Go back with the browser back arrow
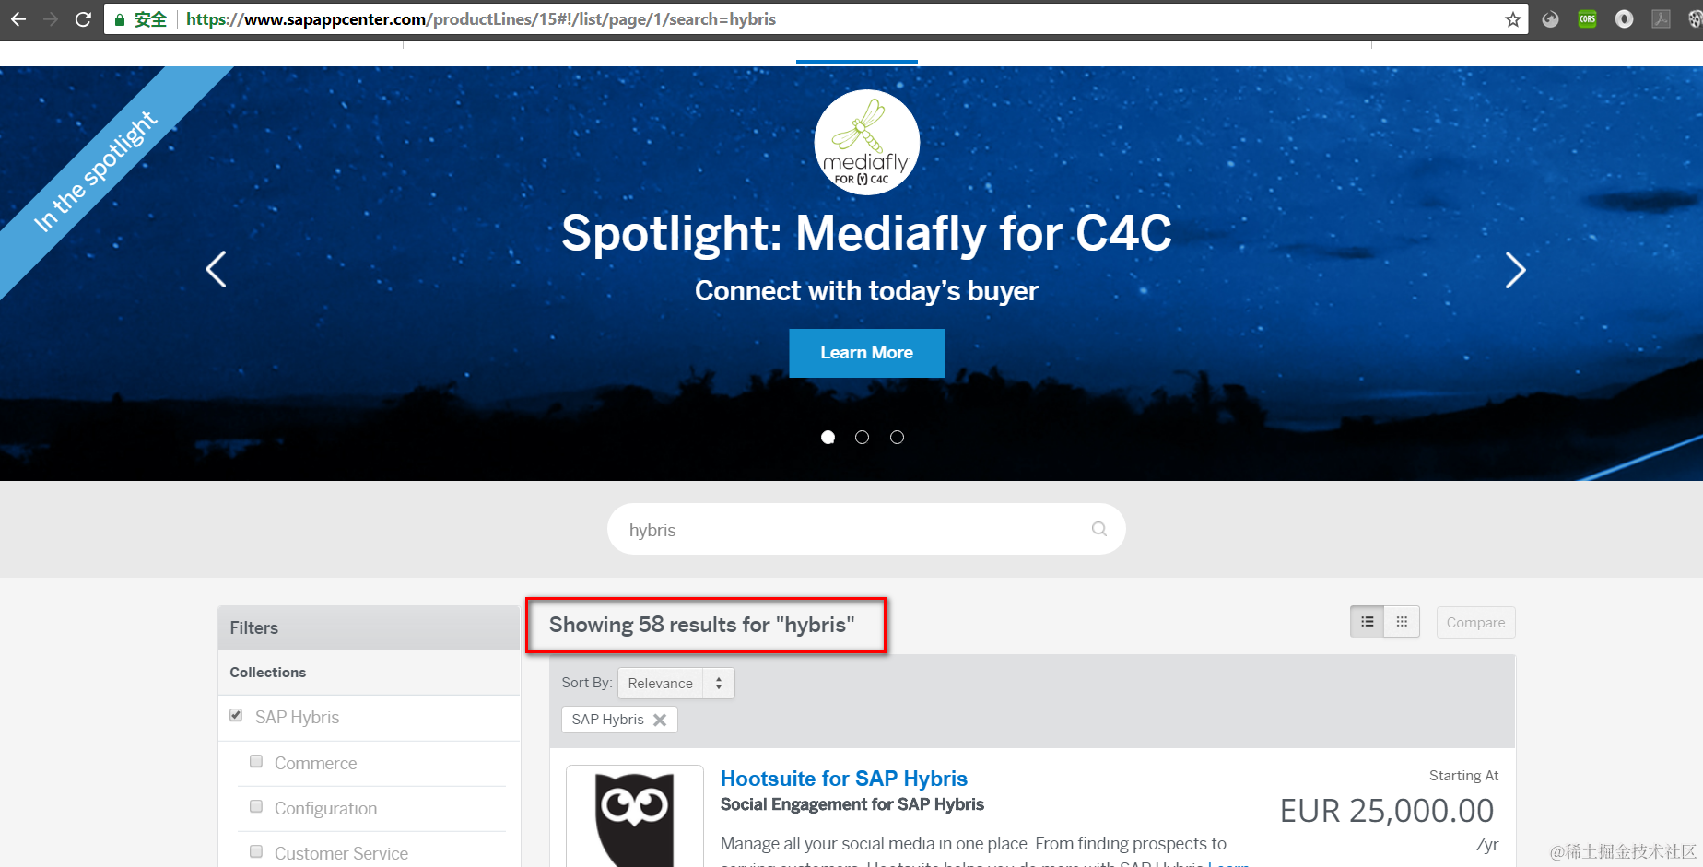 18,18
